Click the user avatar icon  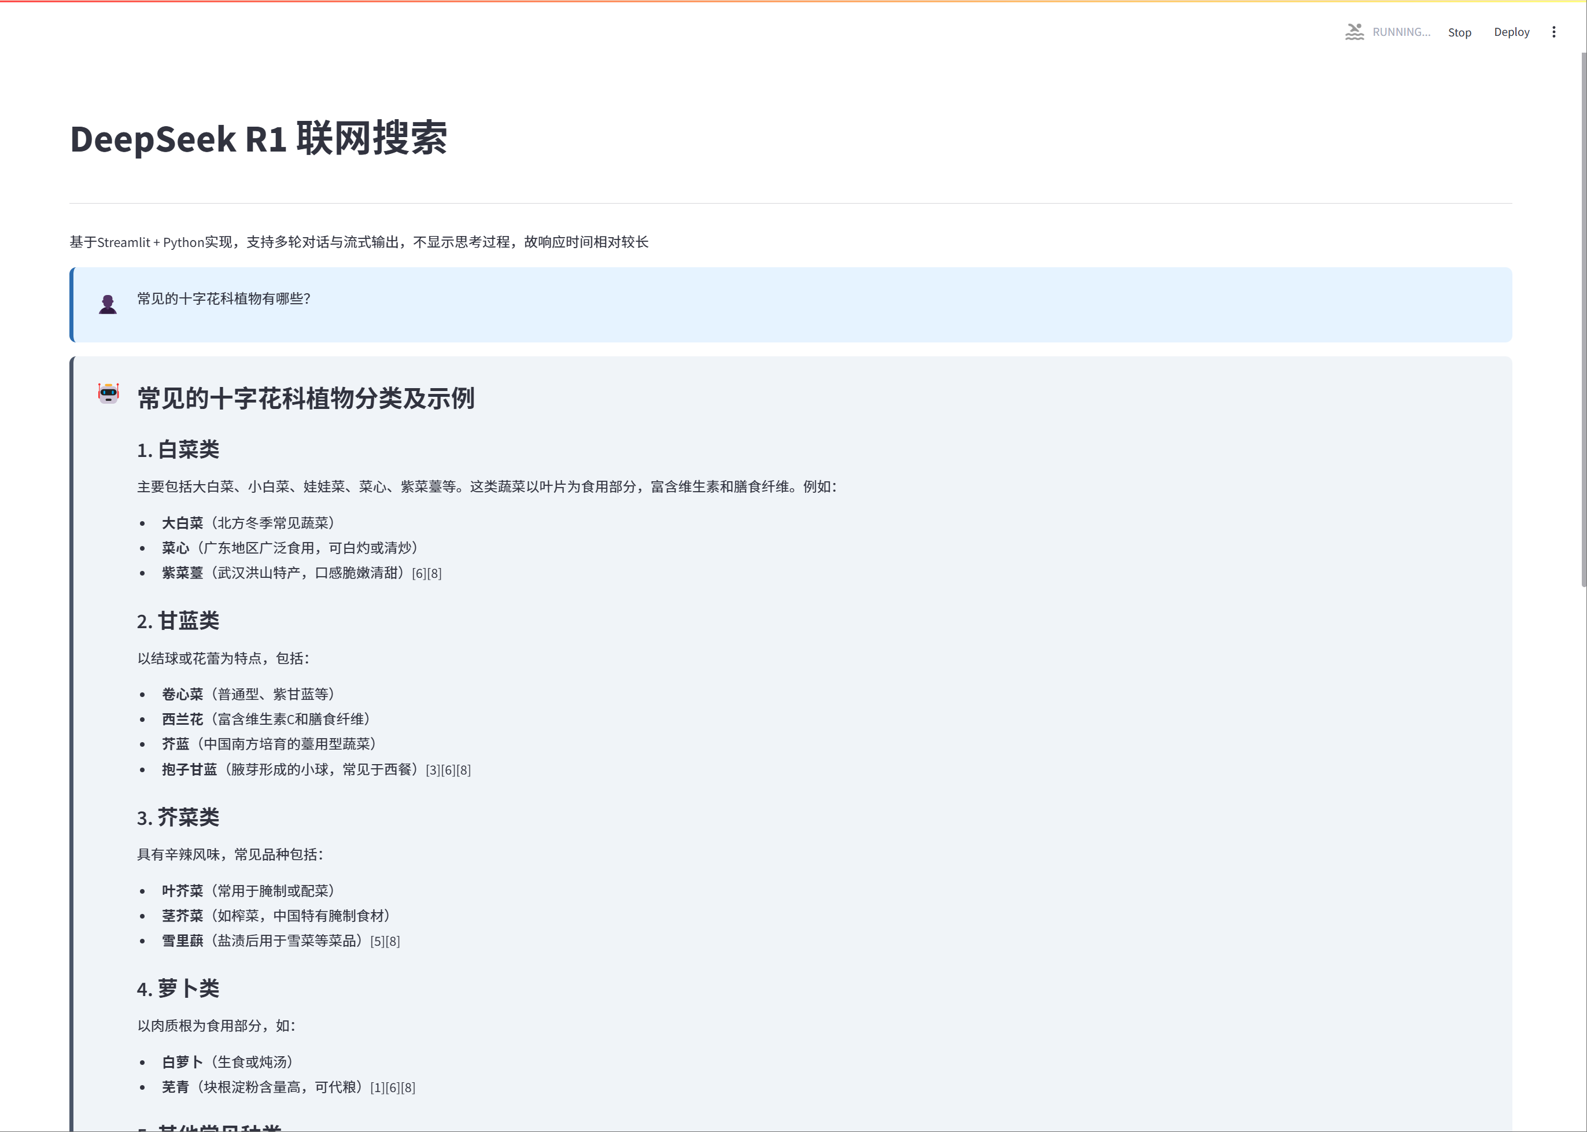pos(108,305)
